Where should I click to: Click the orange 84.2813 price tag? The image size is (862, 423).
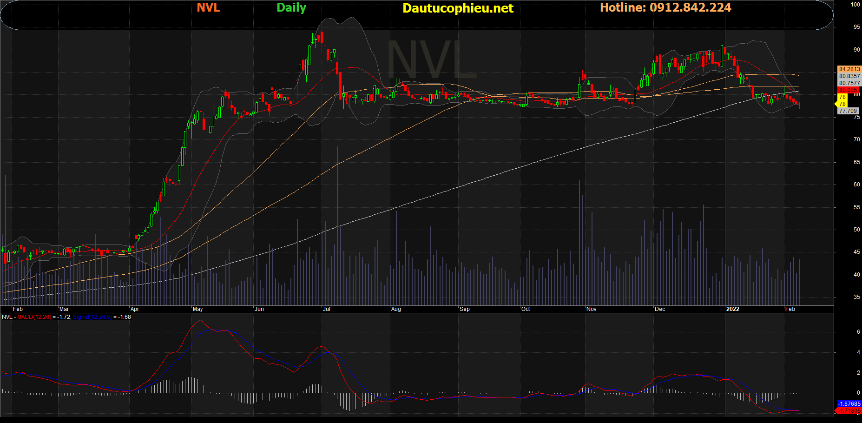pos(849,69)
